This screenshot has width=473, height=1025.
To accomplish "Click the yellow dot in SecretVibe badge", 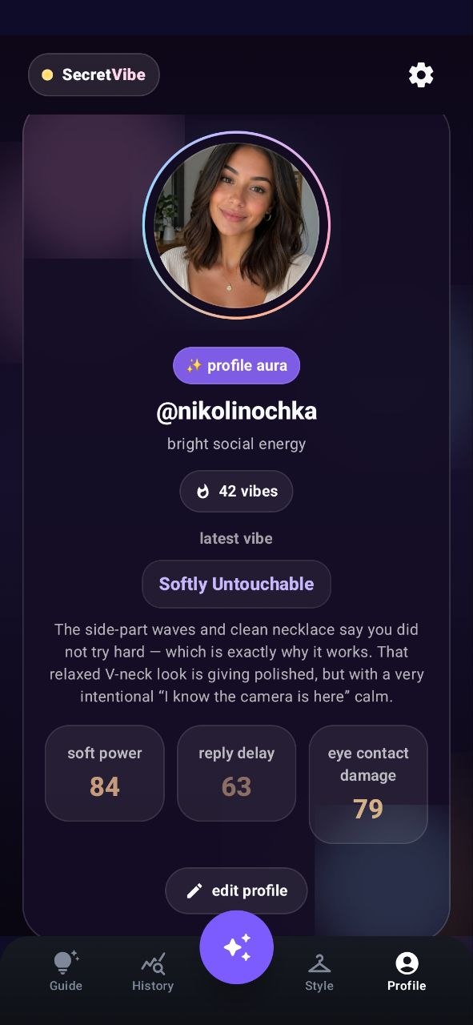I will pyautogui.click(x=47, y=75).
